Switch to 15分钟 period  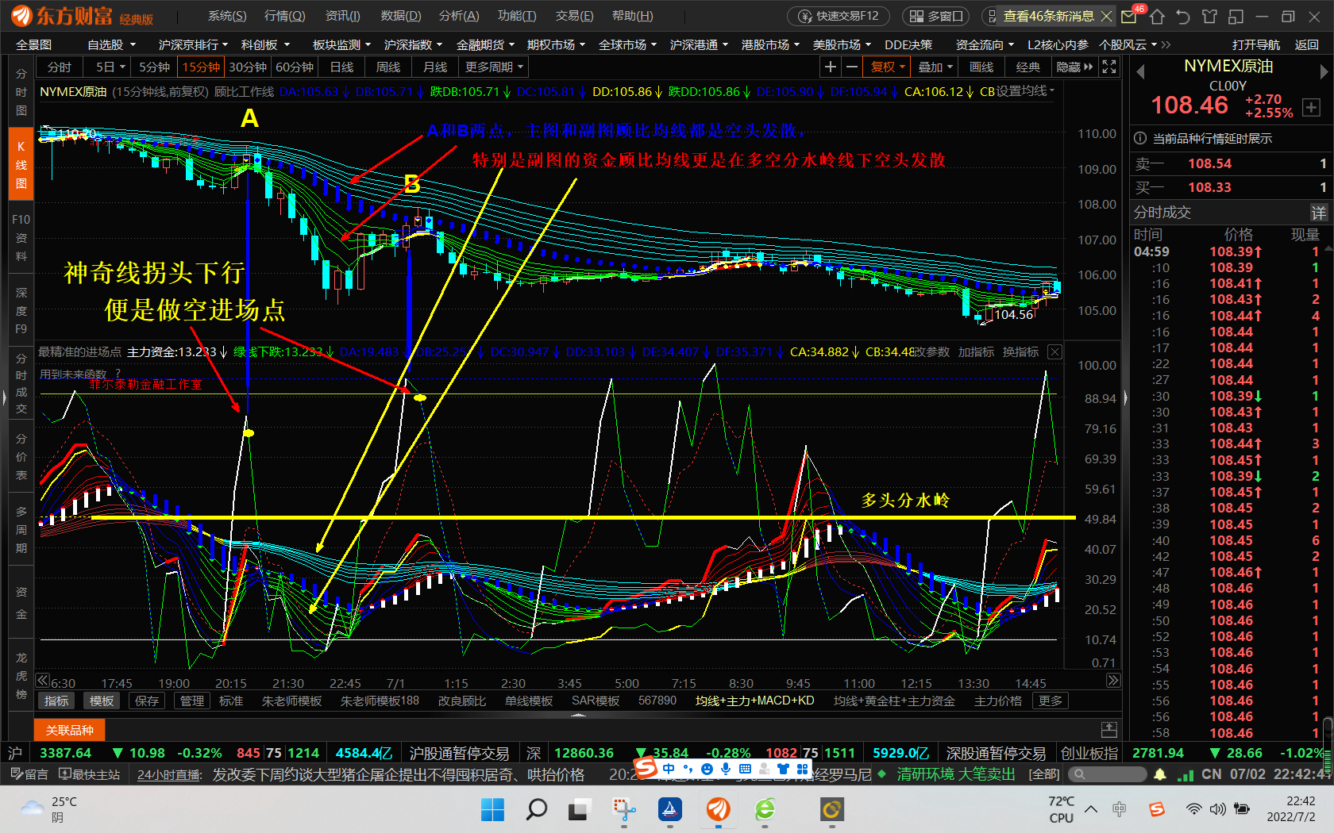click(x=201, y=67)
